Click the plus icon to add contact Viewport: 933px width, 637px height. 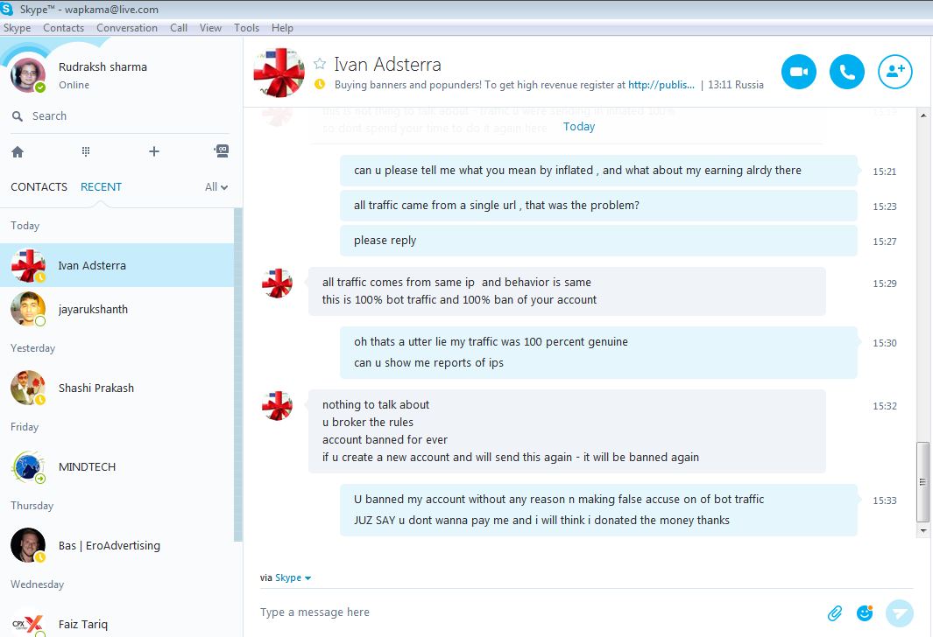153,151
